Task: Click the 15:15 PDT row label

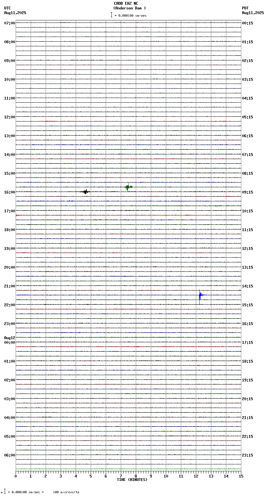Action: [x=248, y=305]
